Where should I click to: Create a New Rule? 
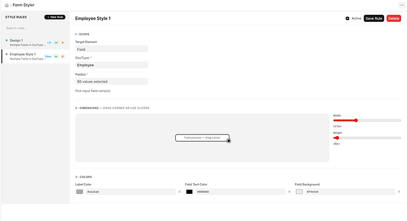(x=55, y=17)
